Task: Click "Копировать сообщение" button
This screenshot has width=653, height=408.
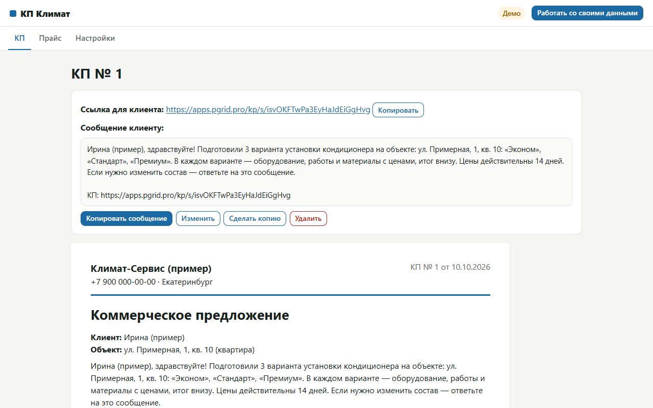Action: pyautogui.click(x=127, y=218)
